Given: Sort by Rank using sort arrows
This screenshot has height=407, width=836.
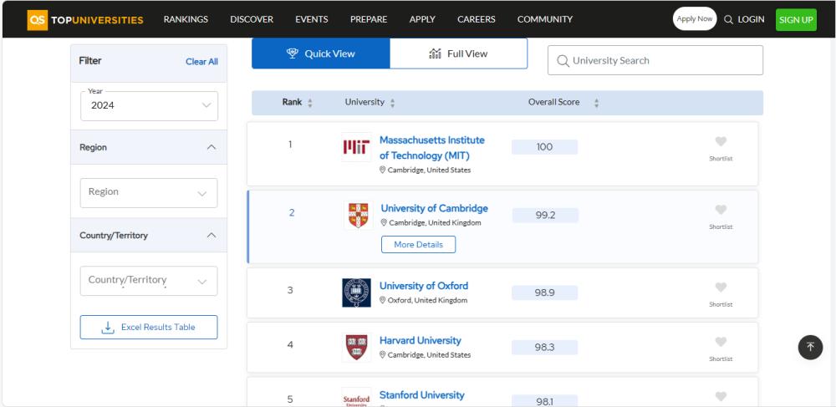Looking at the screenshot, I should (x=310, y=103).
